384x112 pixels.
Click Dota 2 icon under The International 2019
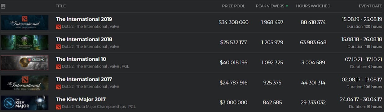[58, 27]
